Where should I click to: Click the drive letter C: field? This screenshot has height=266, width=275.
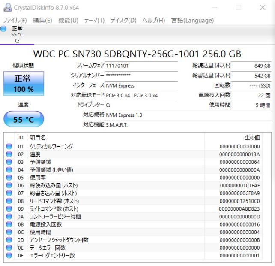[x=141, y=105]
